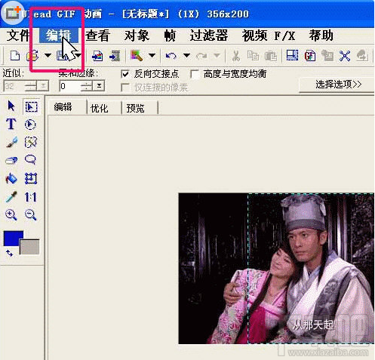Click the 近似 input field showing 32
The image size is (375, 360).
click(14, 86)
